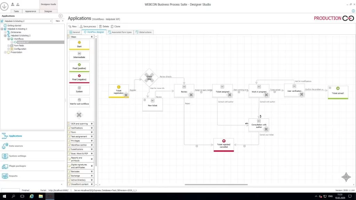Click the New button in the process toolbar
The height and width of the screenshot is (200, 356).
click(73, 26)
